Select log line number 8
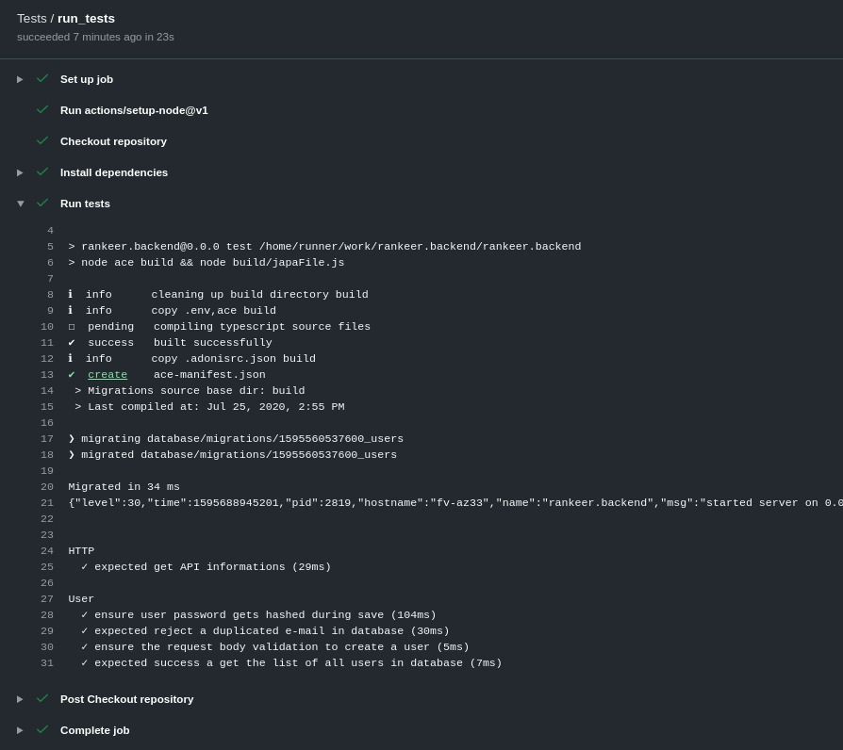This screenshot has width=843, height=750. [x=50, y=295]
